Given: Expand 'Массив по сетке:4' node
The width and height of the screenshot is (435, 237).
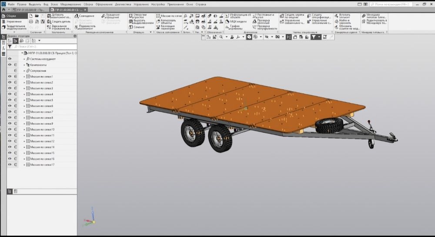Looking at the screenshot, I should 24,94.
